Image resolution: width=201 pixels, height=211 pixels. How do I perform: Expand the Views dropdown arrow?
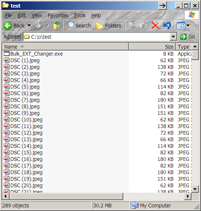[188, 25]
